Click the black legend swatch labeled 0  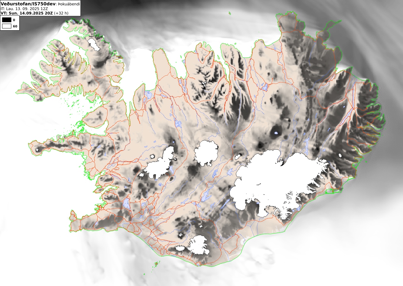(x=7, y=20)
